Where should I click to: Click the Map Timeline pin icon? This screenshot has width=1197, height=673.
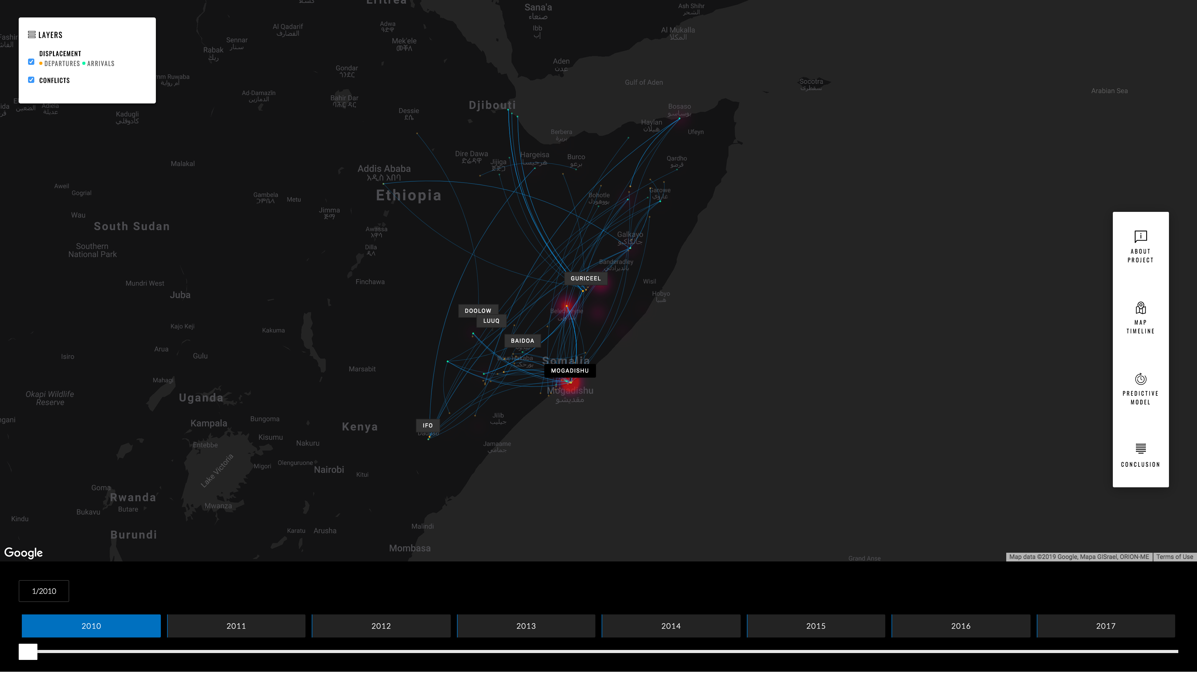pyautogui.click(x=1140, y=308)
